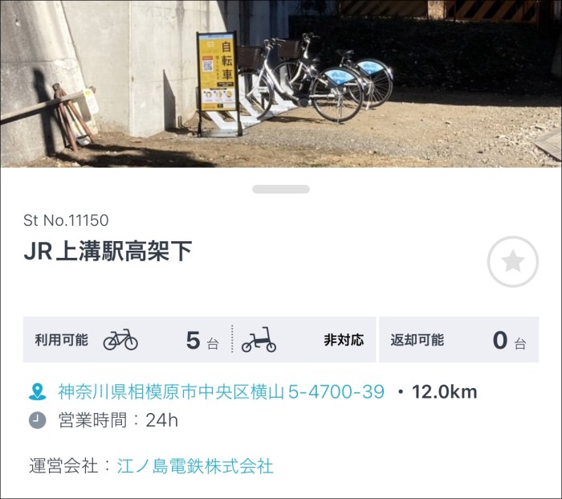Click the 12.0km distance text
This screenshot has width=562, height=499.
pyautogui.click(x=445, y=392)
